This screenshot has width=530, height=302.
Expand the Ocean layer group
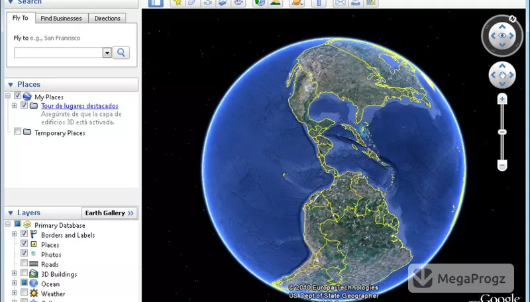(14, 283)
